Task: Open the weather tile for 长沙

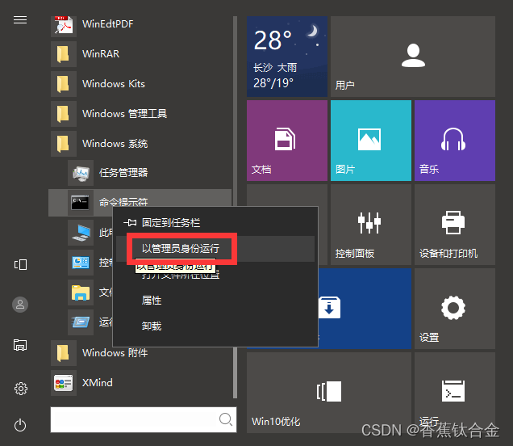Action: 287,57
